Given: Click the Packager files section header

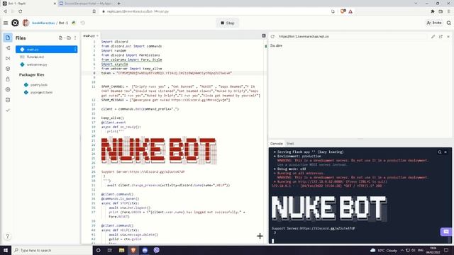Looking at the screenshot, I should click(x=31, y=74).
